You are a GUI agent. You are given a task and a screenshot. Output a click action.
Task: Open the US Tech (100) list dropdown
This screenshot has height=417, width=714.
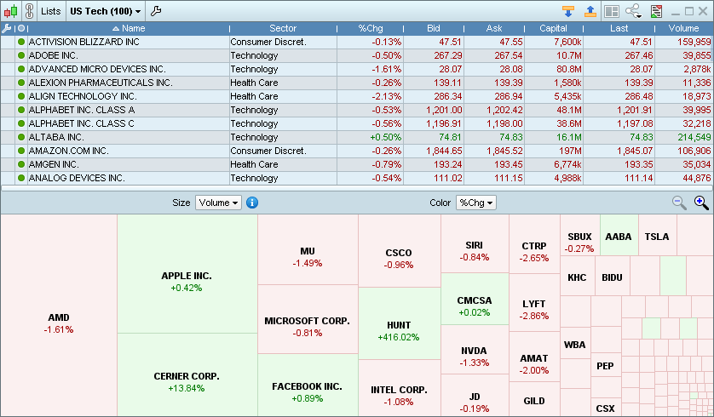pyautogui.click(x=106, y=12)
